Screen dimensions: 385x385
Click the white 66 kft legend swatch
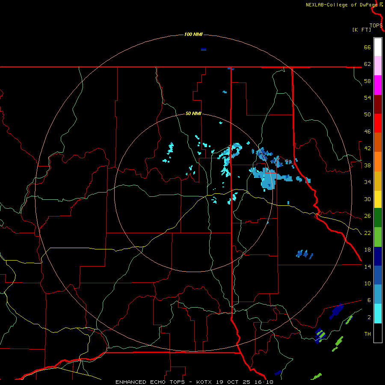(378, 47)
